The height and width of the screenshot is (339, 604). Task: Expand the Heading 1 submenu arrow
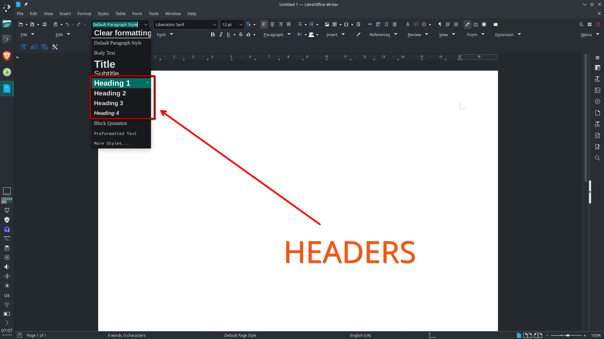pos(147,83)
